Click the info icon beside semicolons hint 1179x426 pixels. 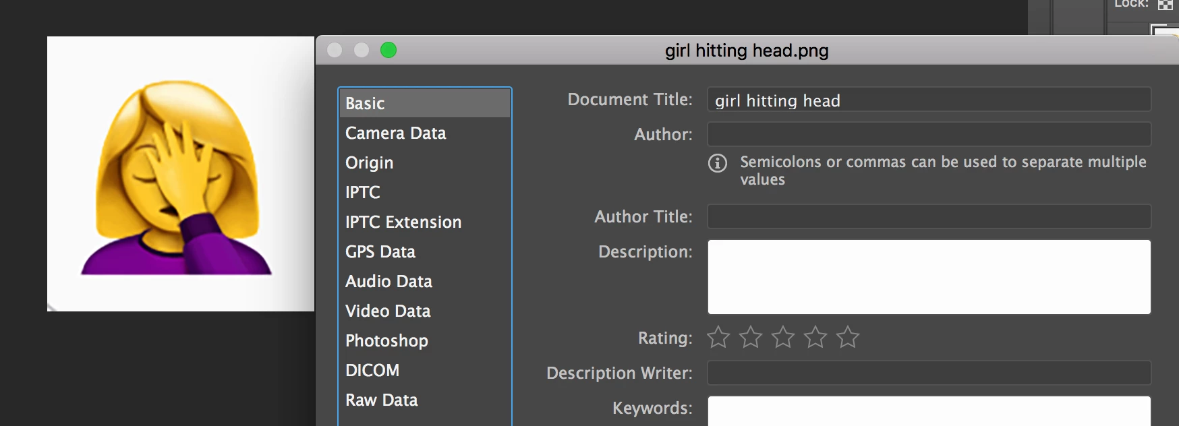tap(718, 163)
